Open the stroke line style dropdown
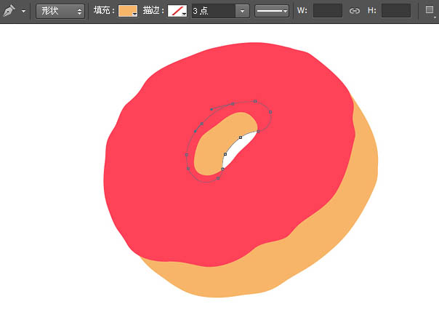 pos(272,11)
